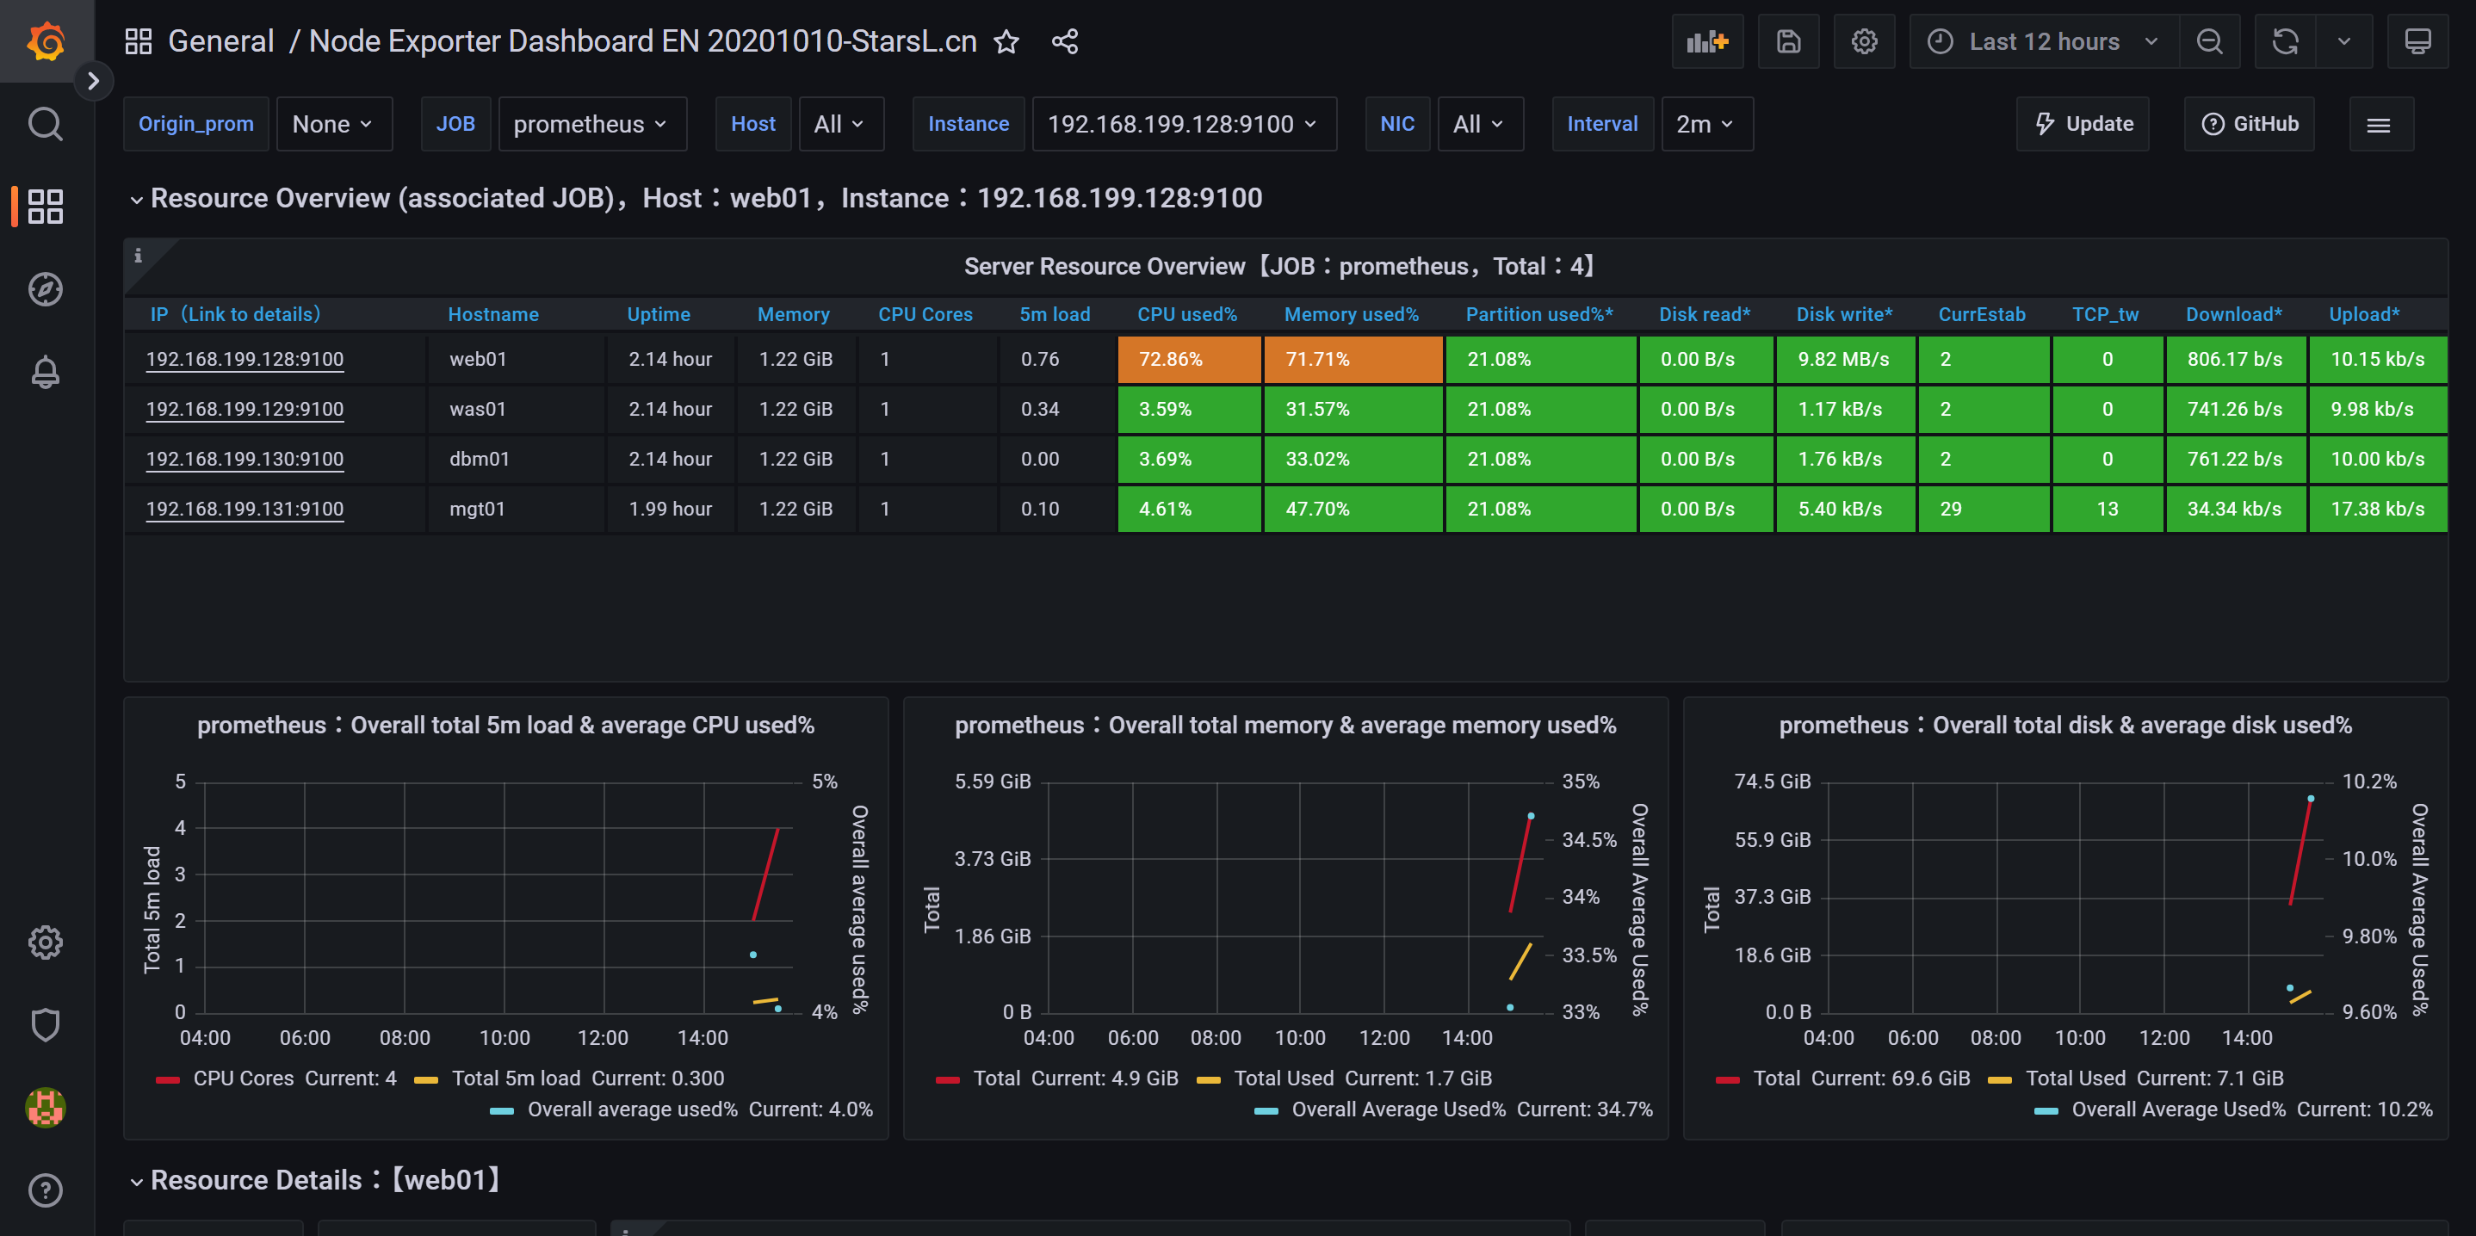Open the Grafana home logo

45,41
